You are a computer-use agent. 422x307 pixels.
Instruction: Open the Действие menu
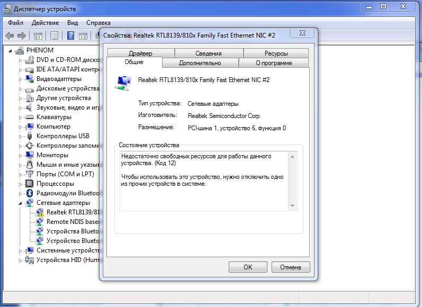point(45,23)
